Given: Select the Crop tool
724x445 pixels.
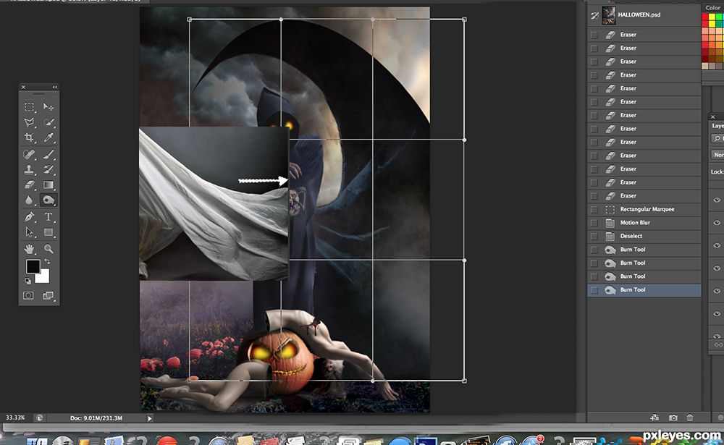Looking at the screenshot, I should [x=29, y=137].
